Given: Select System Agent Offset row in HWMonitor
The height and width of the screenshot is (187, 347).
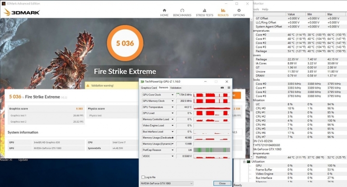Looking at the screenshot, I should pyautogui.click(x=300, y=26).
